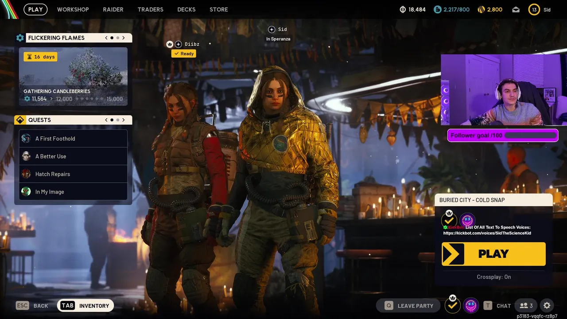The image size is (567, 319).
Task: Open the Hatch Repairs quest
Action: [73, 174]
